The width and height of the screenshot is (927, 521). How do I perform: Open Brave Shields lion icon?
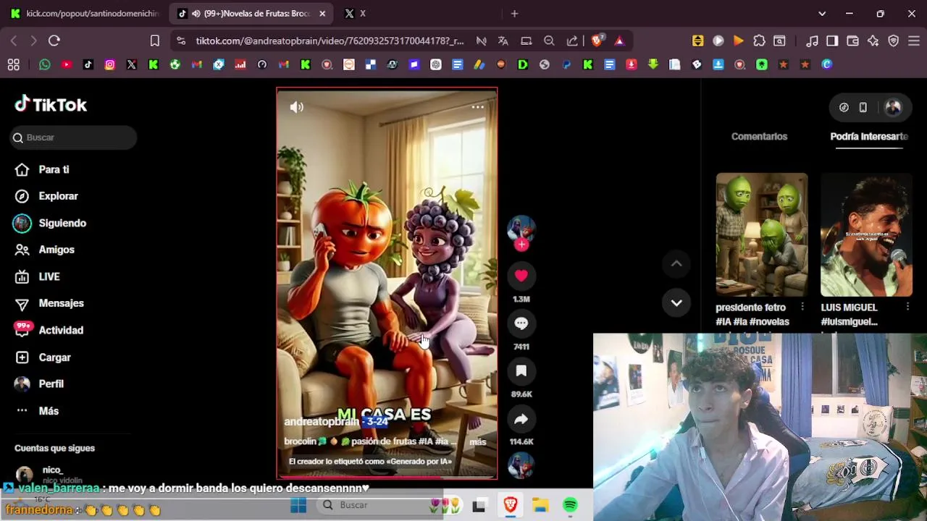click(x=597, y=41)
